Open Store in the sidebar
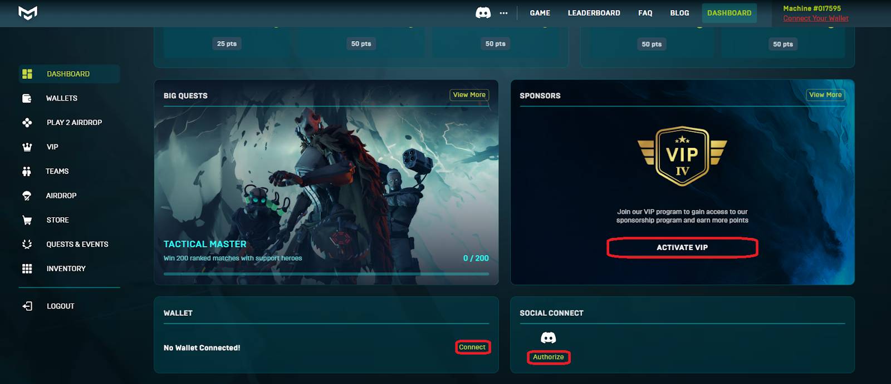This screenshot has height=384, width=891. pos(58,220)
